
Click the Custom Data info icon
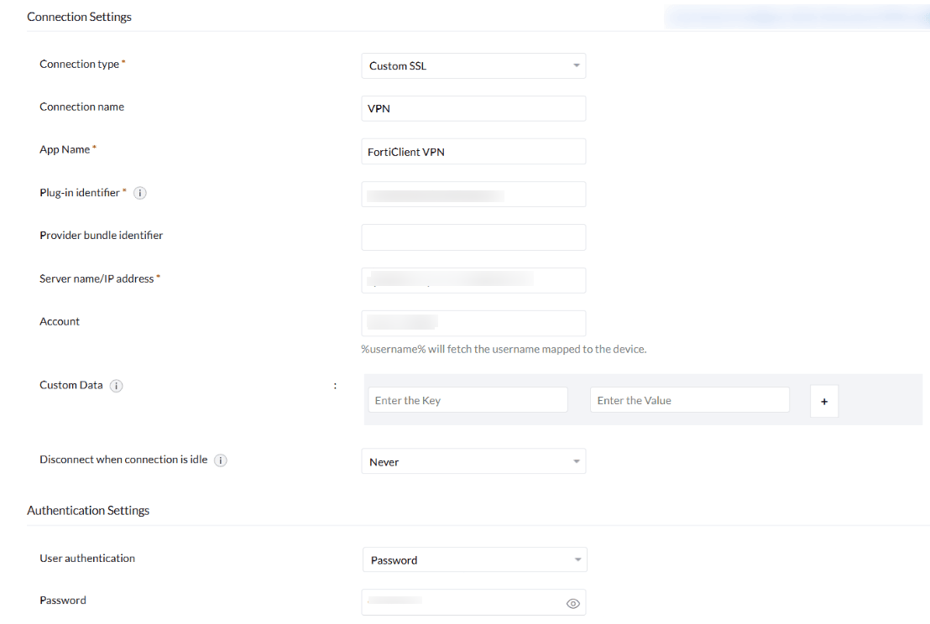click(117, 386)
